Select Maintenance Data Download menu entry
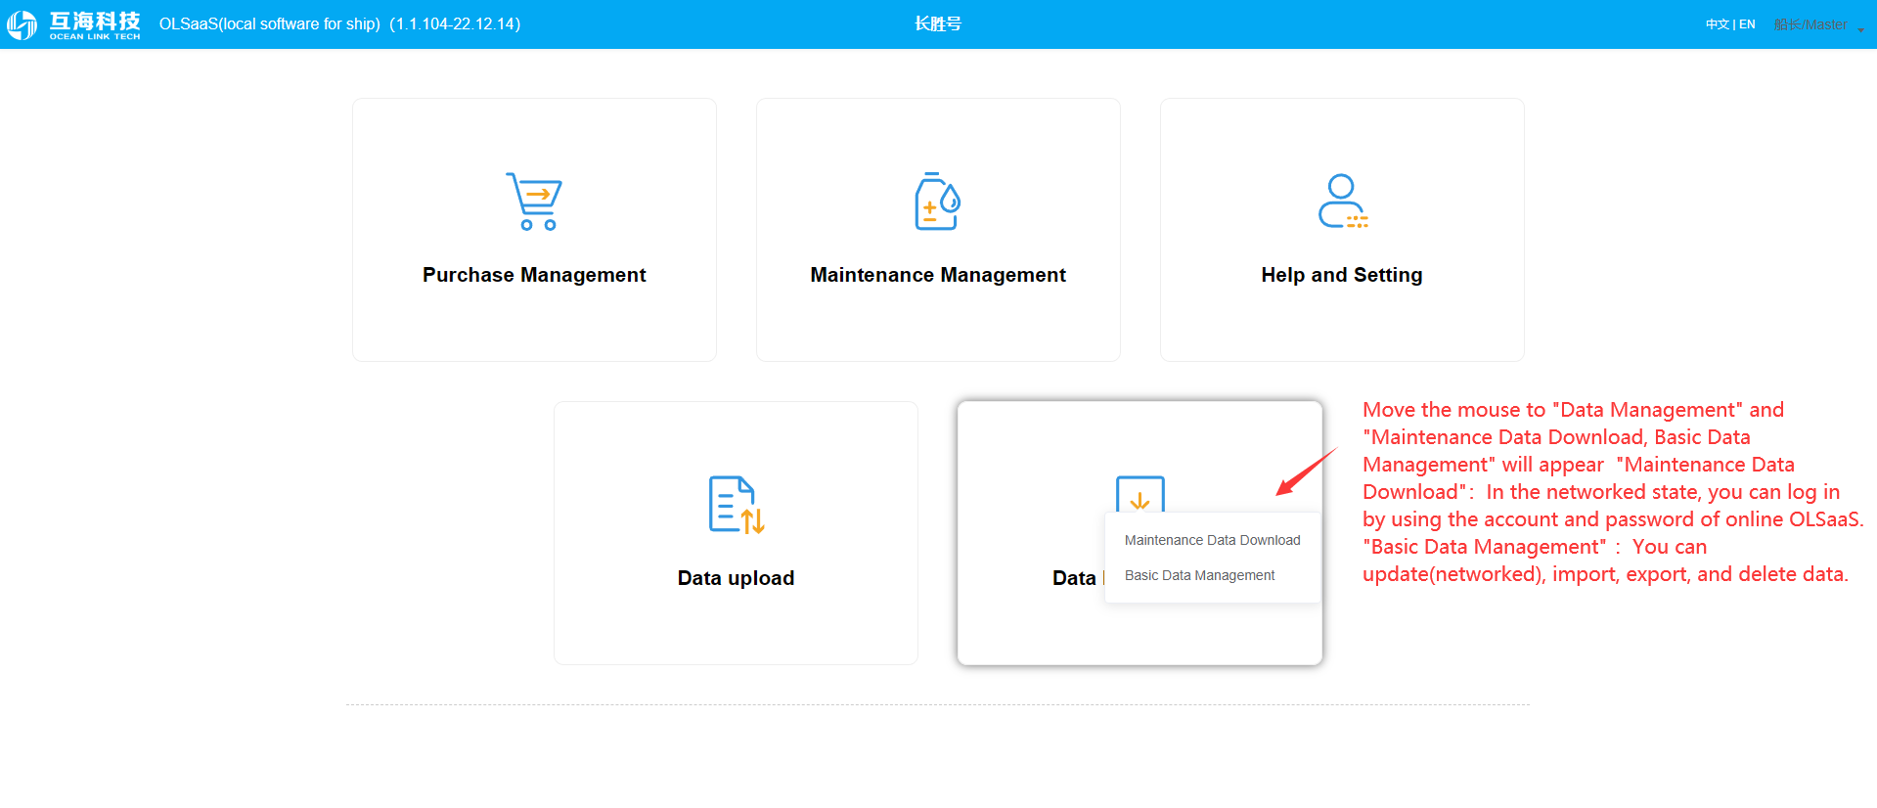Image resolution: width=1877 pixels, height=808 pixels. (x=1213, y=540)
